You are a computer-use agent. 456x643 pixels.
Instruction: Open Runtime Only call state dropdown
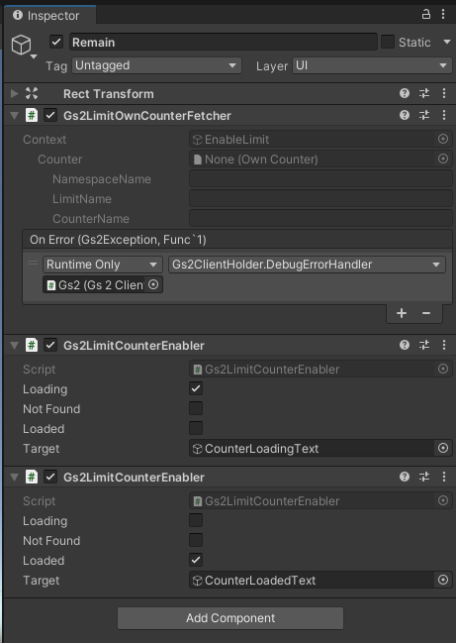(103, 265)
